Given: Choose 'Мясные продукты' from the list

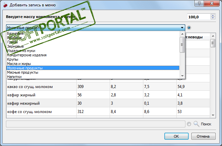Looking at the screenshot, I should [22, 72].
